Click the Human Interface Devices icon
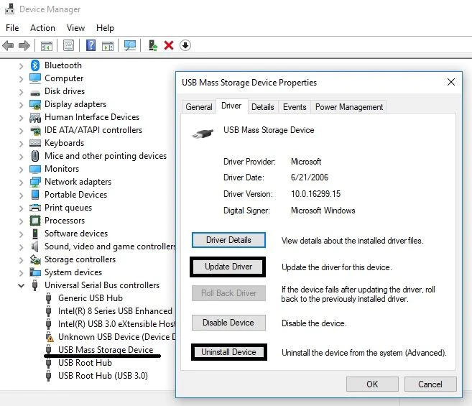This screenshot has height=406, width=472. click(x=35, y=117)
